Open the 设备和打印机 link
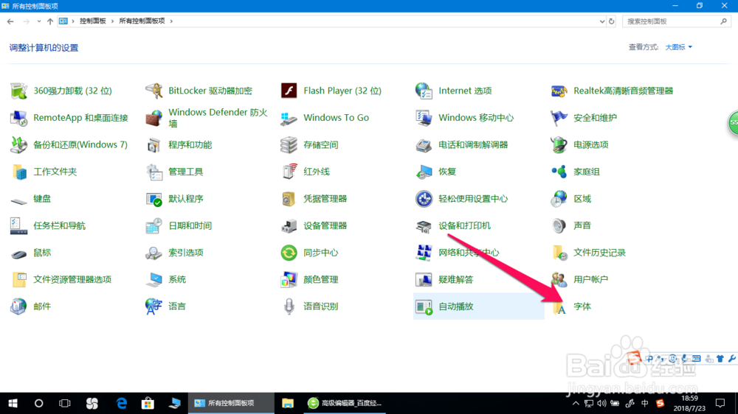Viewport: 738px width, 414px height. 464,225
